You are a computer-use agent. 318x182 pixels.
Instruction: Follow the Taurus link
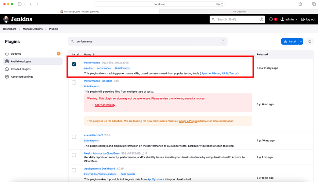point(233,73)
